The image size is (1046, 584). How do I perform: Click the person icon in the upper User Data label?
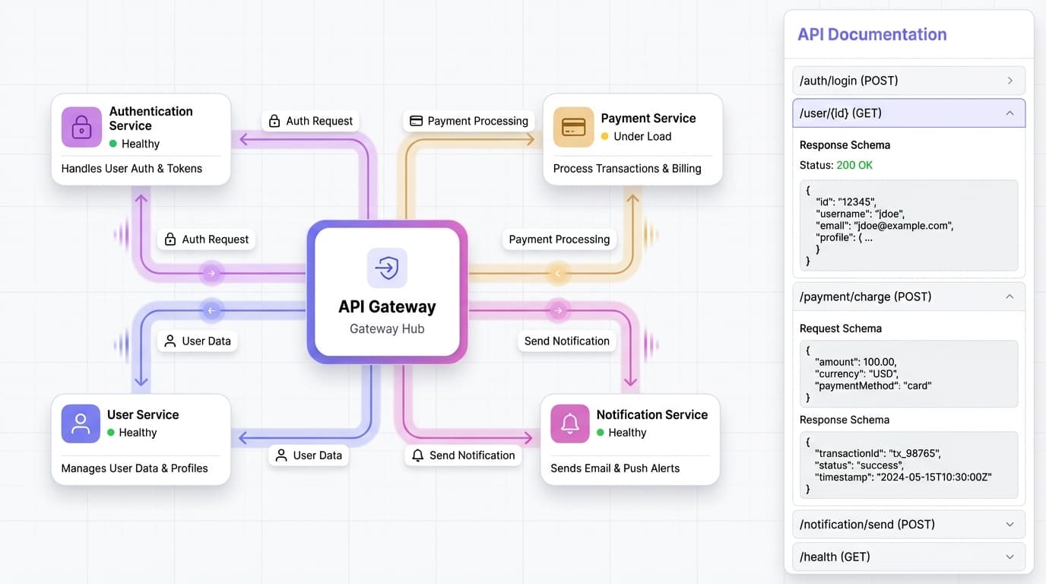pos(170,341)
